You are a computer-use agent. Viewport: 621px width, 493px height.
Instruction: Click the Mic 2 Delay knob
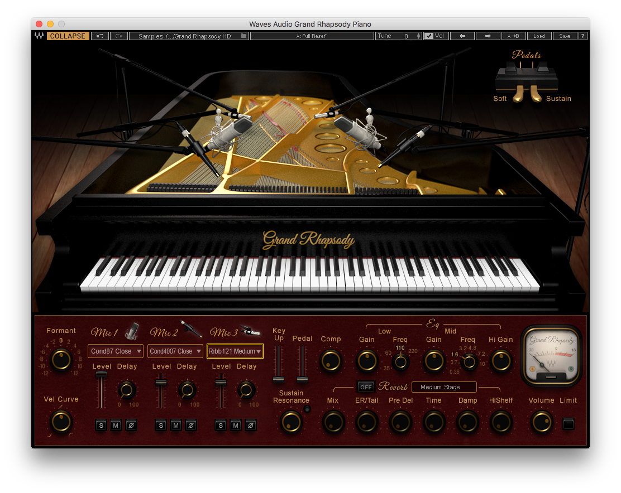(187, 390)
